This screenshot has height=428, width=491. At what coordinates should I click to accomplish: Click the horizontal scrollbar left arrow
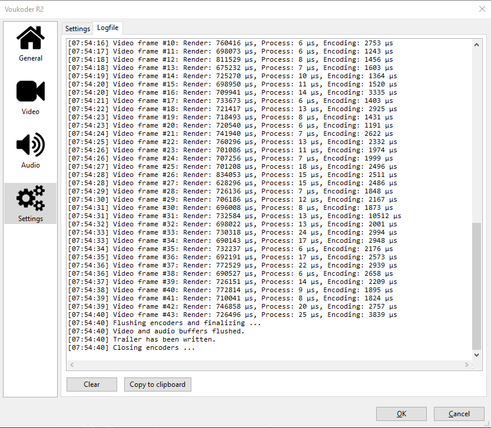tap(72, 365)
